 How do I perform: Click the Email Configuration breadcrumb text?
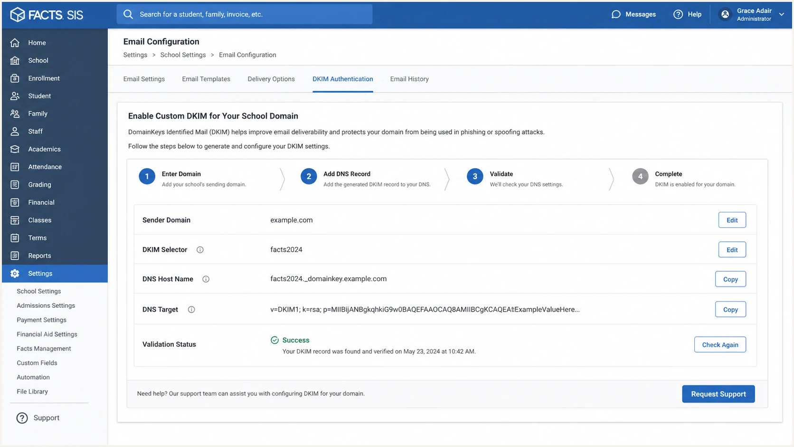(247, 55)
